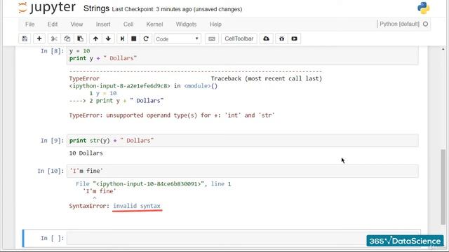Open the File menu
The width and height of the screenshot is (449, 252).
29,24
